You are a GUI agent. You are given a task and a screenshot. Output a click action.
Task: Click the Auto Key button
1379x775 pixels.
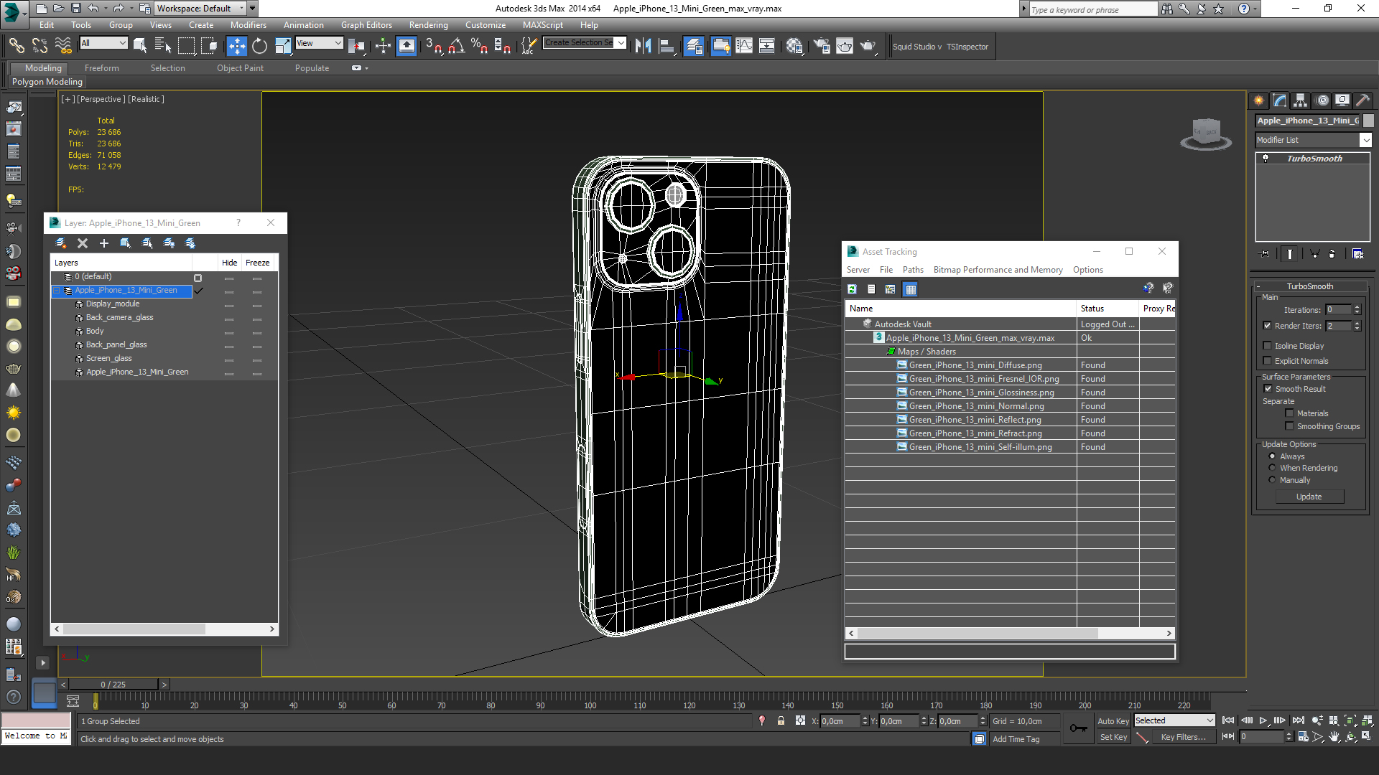tap(1113, 720)
